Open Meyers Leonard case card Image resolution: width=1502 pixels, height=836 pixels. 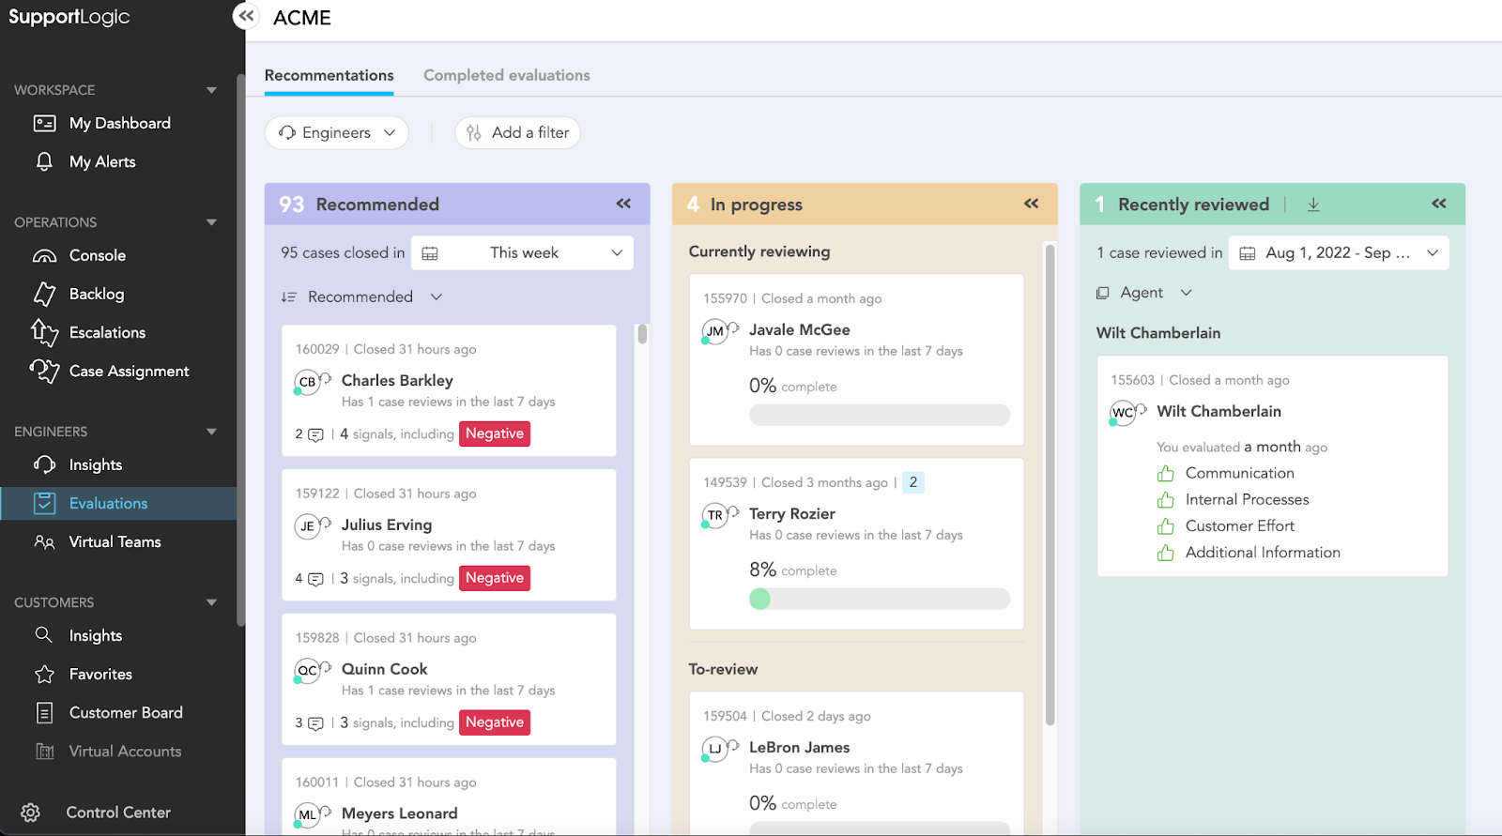[449, 797]
